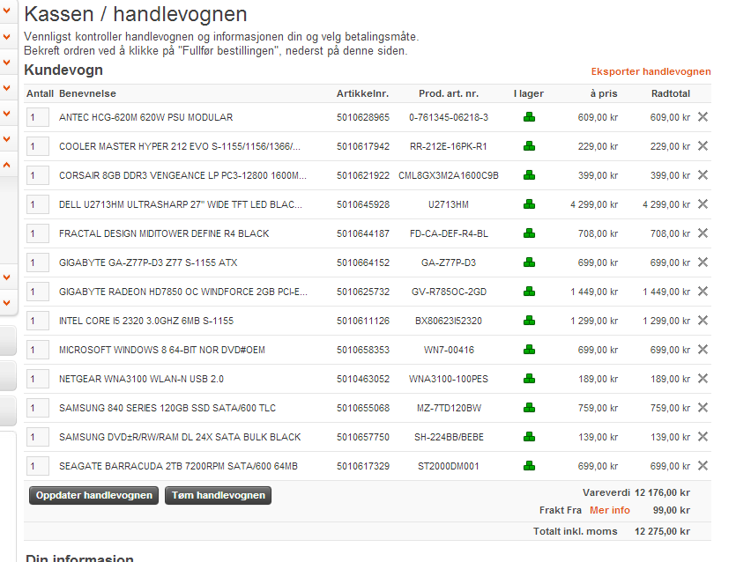This screenshot has height=562, width=736.
Task: Edit quantity field for Dell U2713HM
Action: tap(38, 204)
